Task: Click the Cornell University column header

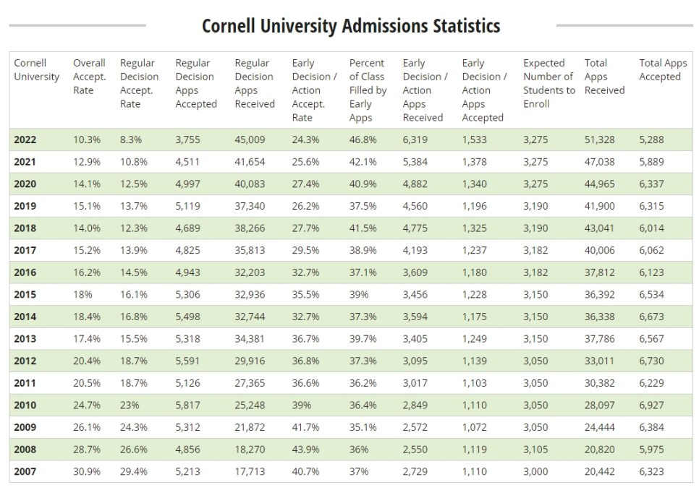Action: click(x=36, y=69)
